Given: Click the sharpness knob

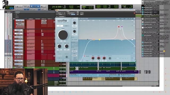Looking at the screenshot, I should point(59,46).
